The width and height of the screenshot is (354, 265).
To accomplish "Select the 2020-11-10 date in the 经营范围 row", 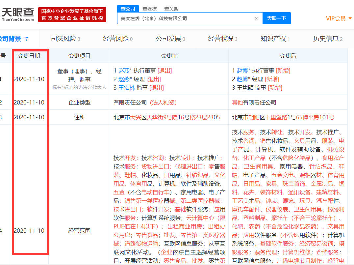I will [29, 231].
